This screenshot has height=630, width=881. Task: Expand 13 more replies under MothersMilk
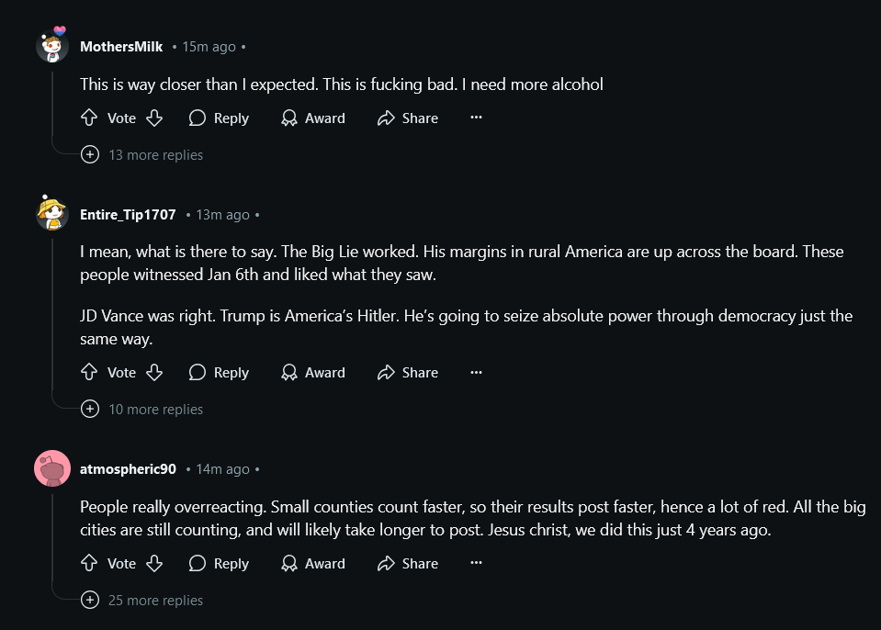142,154
